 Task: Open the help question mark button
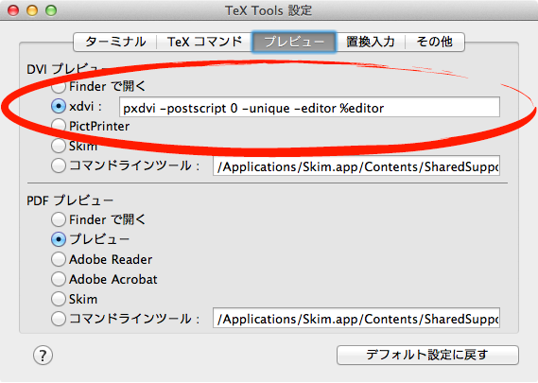pyautogui.click(x=43, y=356)
